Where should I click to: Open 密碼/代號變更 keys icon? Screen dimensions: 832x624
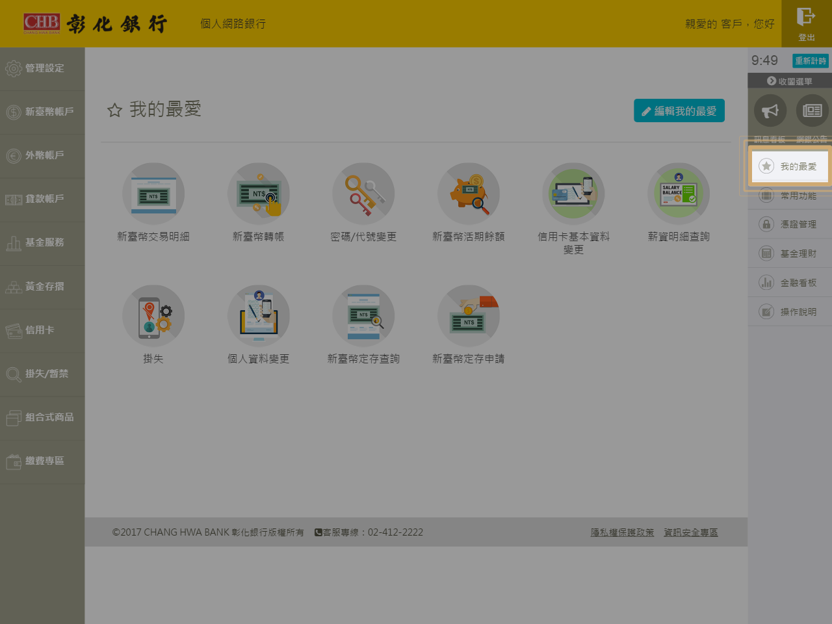(363, 194)
